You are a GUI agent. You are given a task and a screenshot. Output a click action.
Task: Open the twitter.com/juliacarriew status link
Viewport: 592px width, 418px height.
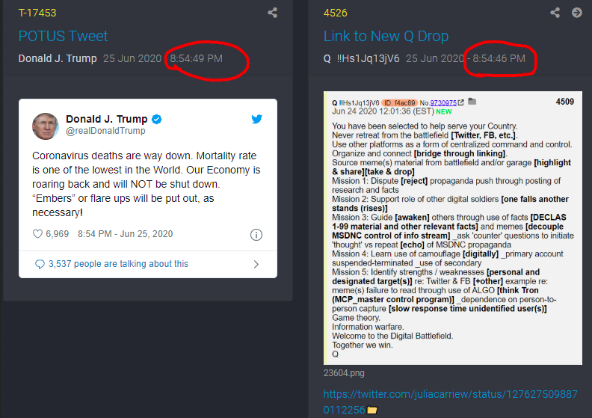tap(451, 402)
